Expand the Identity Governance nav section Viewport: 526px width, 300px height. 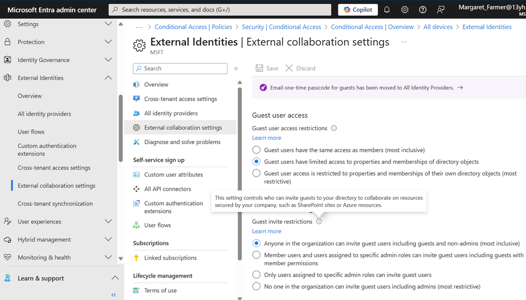click(108, 60)
